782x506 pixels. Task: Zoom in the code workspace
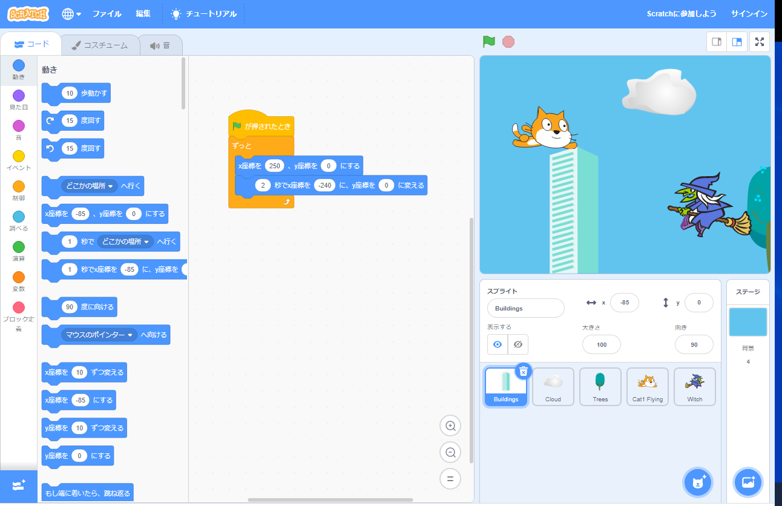(450, 426)
